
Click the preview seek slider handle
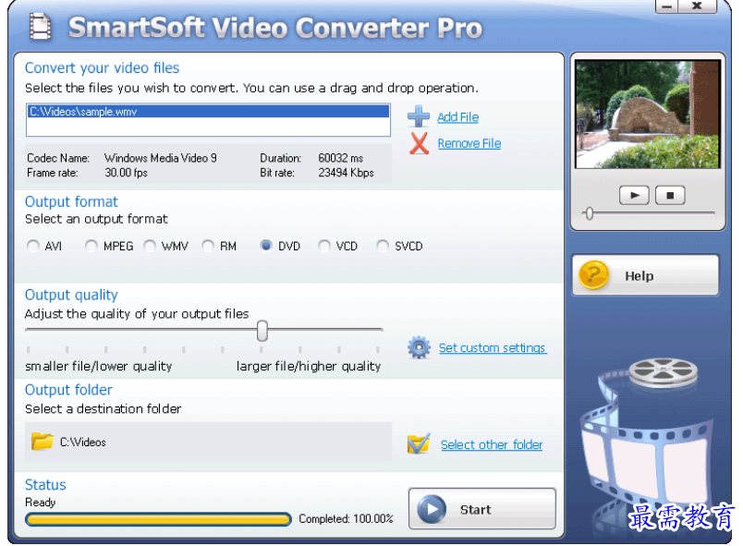(x=589, y=213)
